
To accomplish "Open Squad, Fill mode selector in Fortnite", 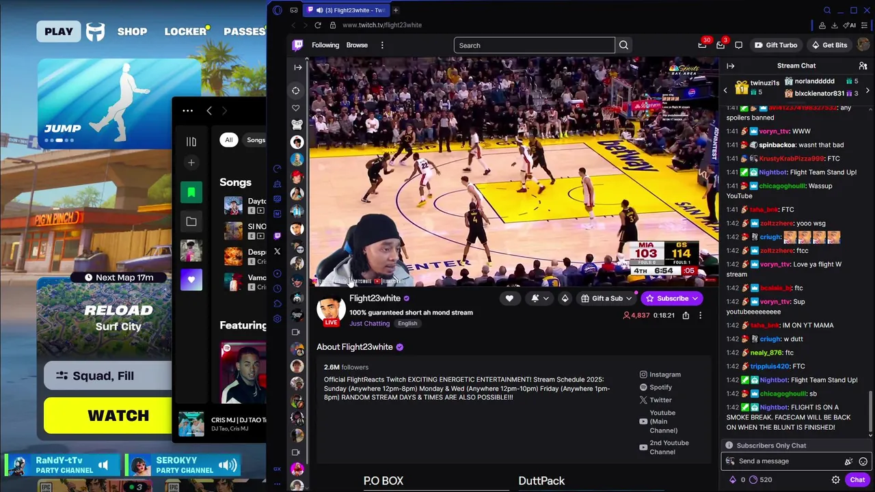I will [108, 376].
